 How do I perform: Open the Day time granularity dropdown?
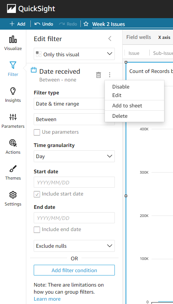(74, 156)
